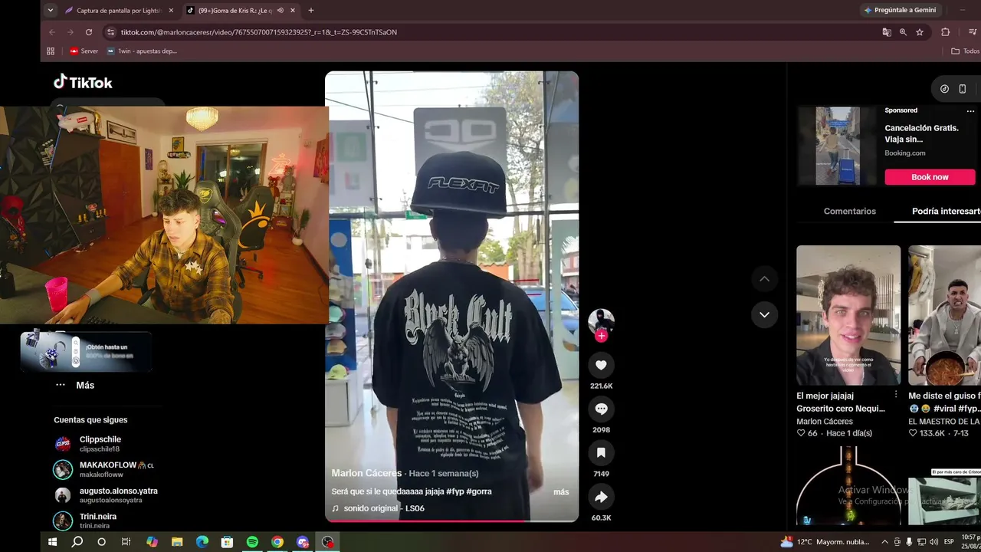Open comments with the speech bubble icon
Viewport: 981px width, 552px height.
click(x=601, y=409)
